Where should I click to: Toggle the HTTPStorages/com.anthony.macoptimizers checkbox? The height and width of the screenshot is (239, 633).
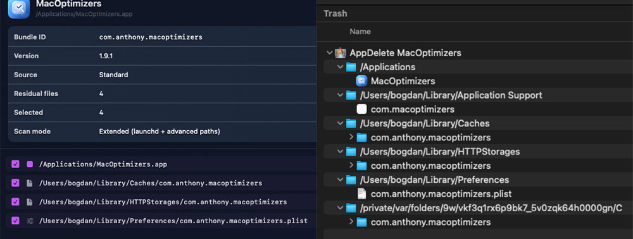15,202
